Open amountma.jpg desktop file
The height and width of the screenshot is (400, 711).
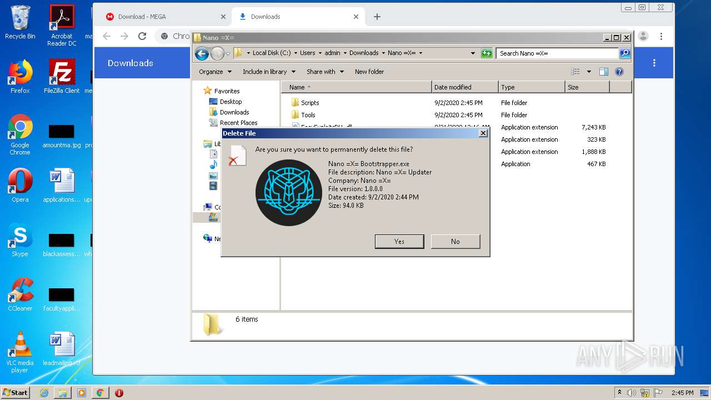(62, 136)
